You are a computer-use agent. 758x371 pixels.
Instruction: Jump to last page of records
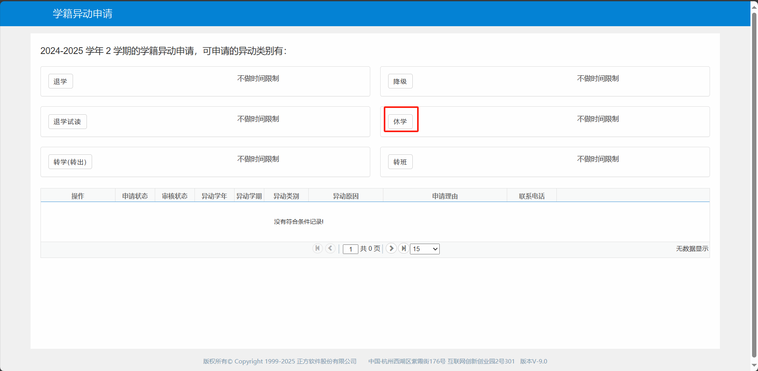pyautogui.click(x=404, y=248)
